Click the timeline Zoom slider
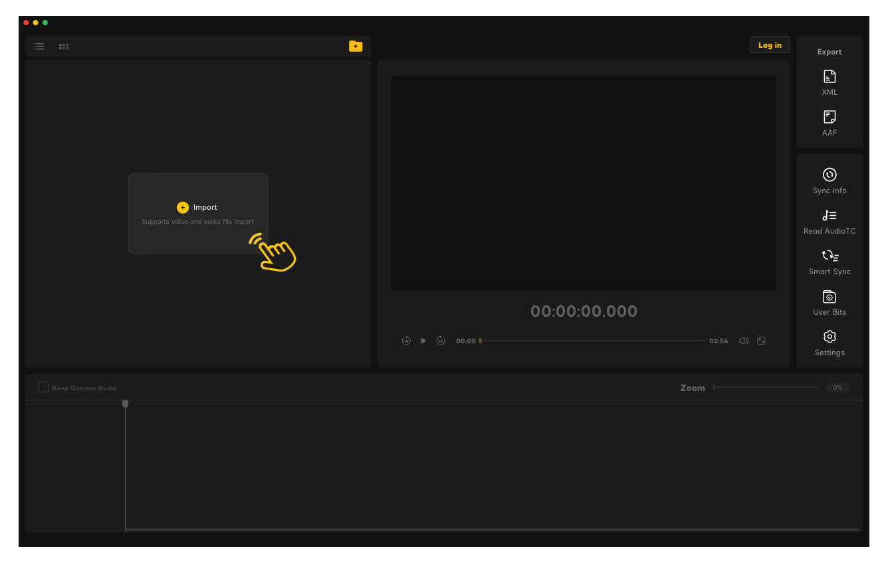This screenshot has height=563, width=888. click(766, 387)
